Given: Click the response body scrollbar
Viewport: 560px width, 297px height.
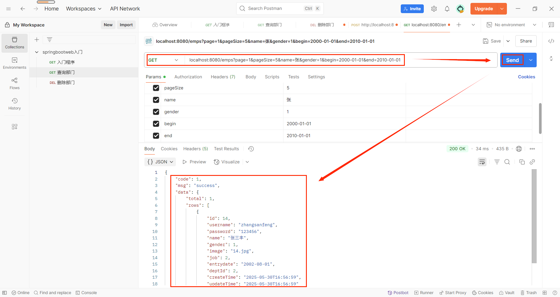Looking at the screenshot, I should point(534,216).
